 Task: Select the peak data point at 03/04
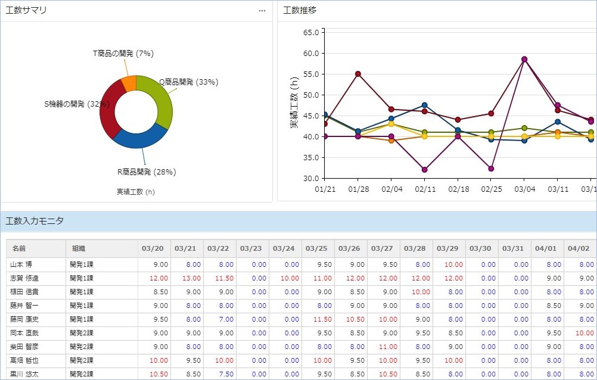coord(524,59)
